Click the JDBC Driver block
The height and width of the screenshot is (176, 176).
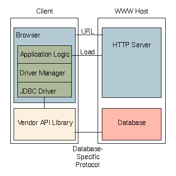45,90
